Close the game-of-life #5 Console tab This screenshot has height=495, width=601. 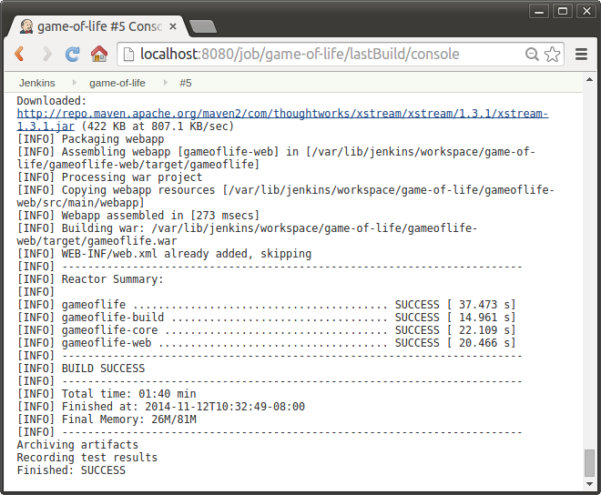[x=173, y=26]
